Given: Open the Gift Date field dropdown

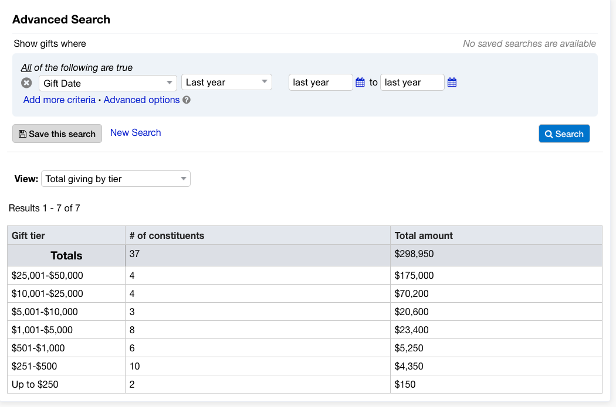Looking at the screenshot, I should click(108, 83).
